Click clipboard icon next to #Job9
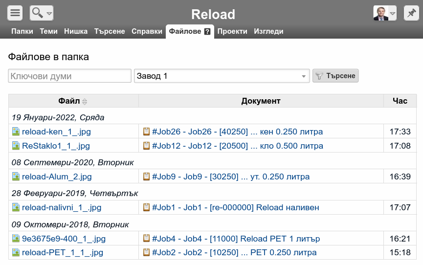 click(146, 177)
